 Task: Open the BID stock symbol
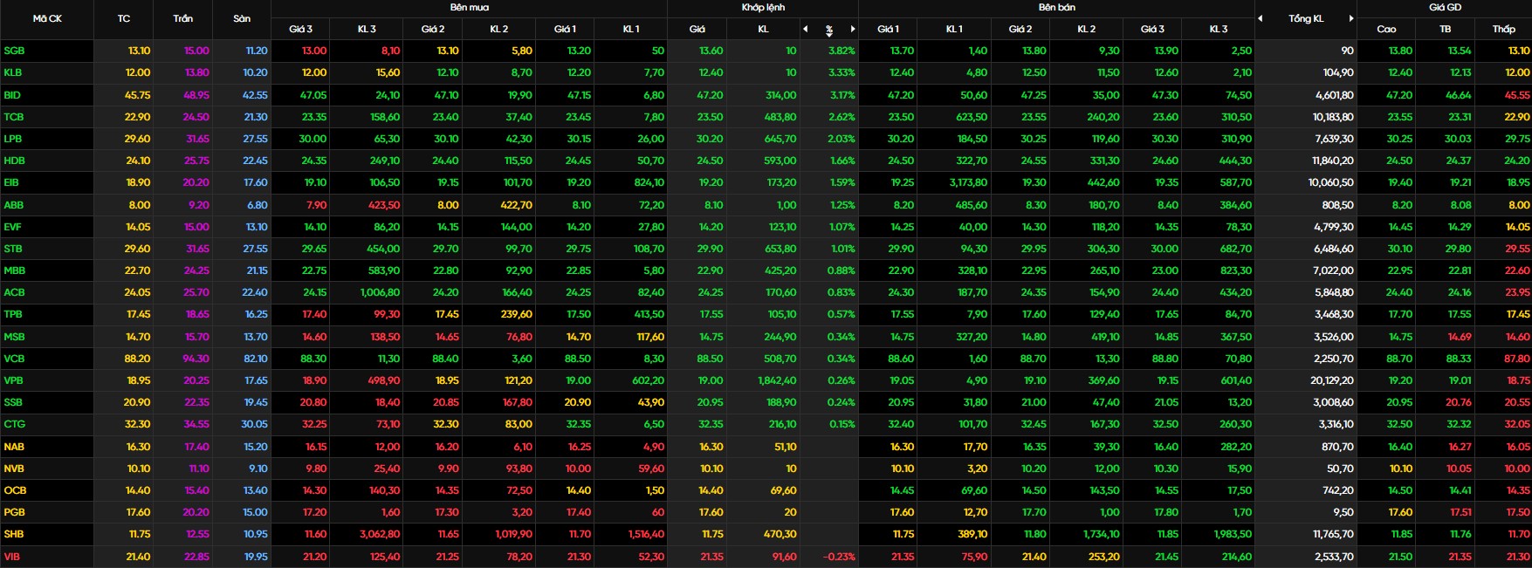[12, 95]
